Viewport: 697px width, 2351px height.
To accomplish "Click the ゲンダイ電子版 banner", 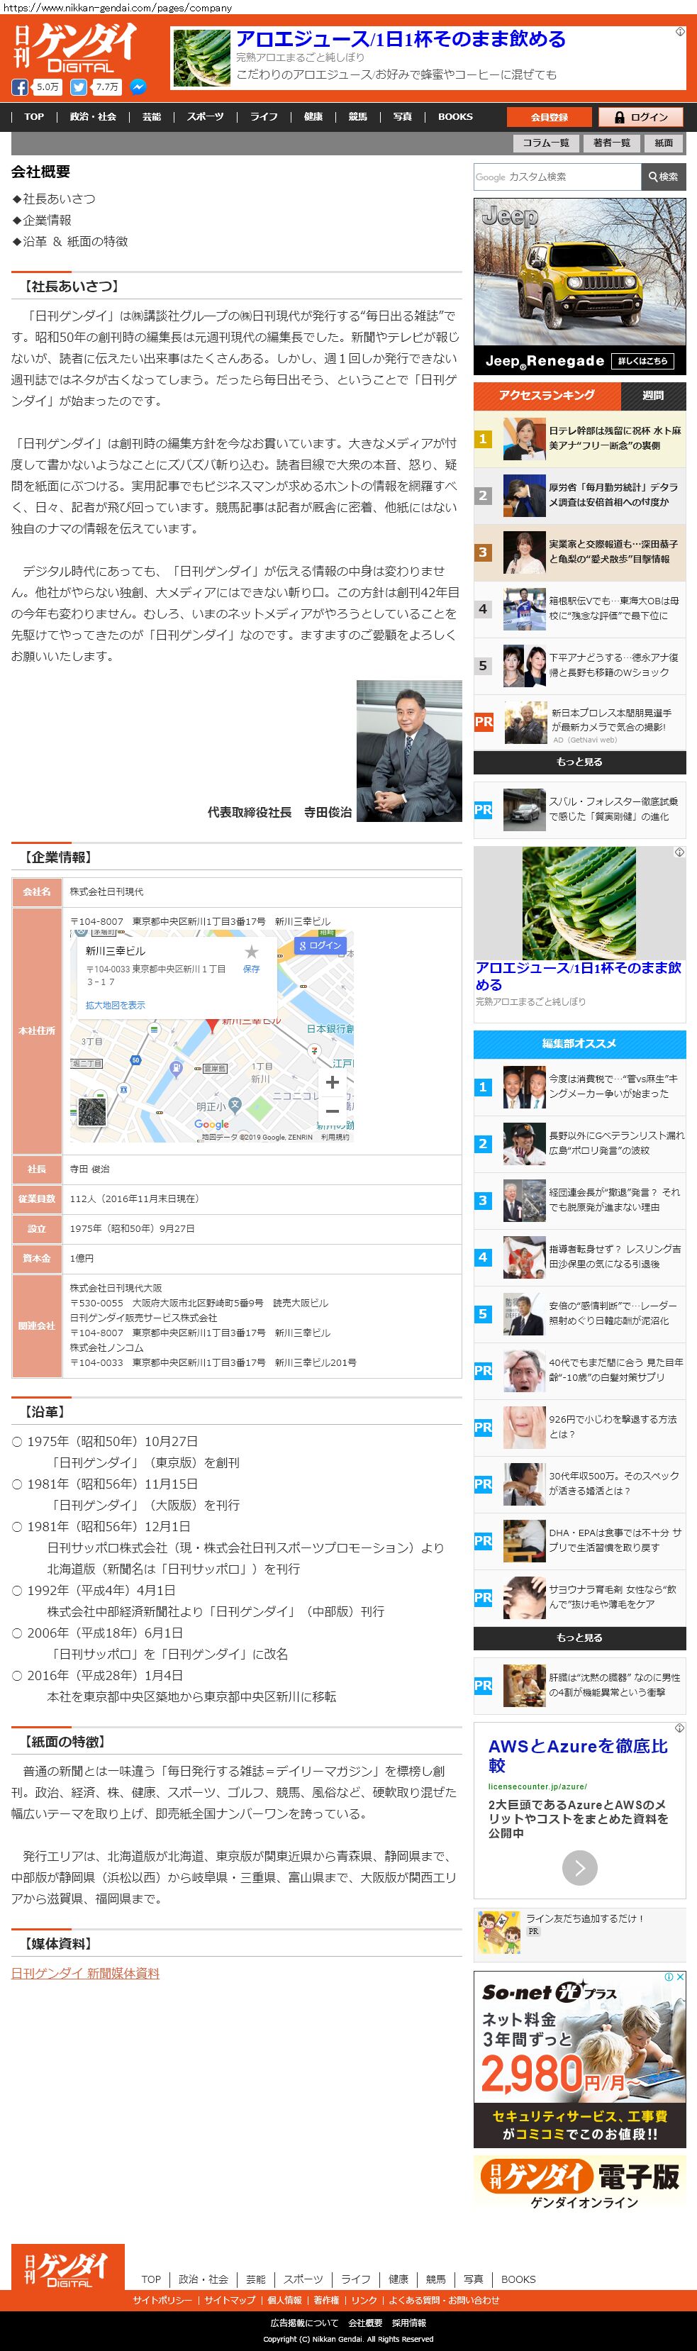I will click(x=579, y=2182).
